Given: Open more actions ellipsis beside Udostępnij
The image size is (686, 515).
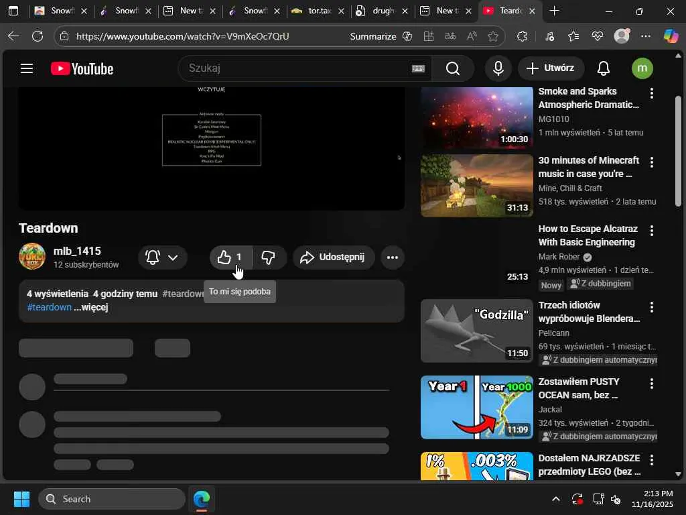Looking at the screenshot, I should coord(393,257).
